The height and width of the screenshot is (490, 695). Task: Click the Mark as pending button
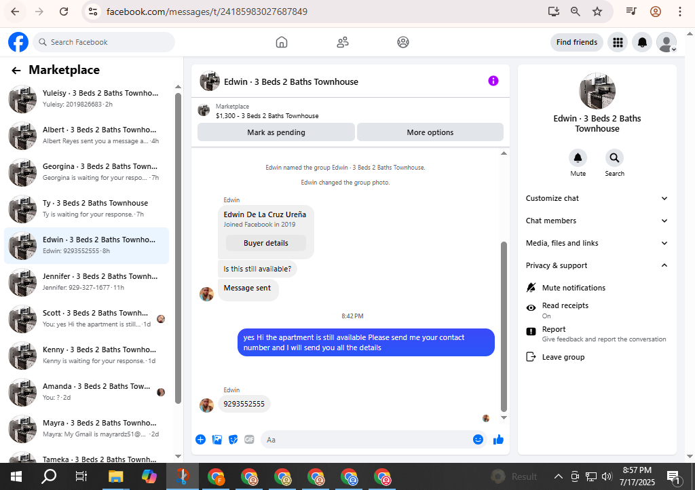pos(276,132)
